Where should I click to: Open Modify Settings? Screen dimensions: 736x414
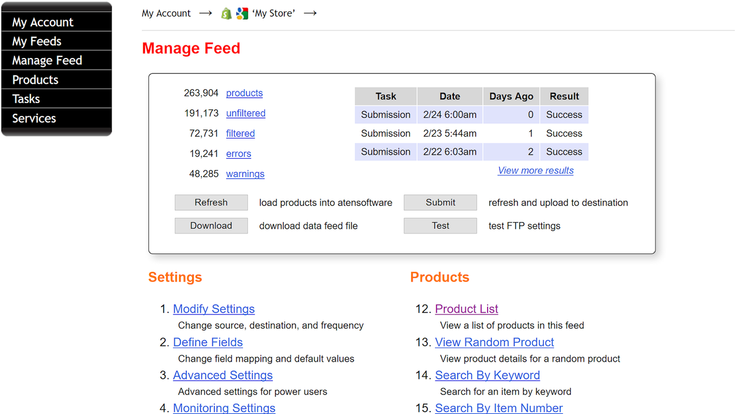point(213,309)
